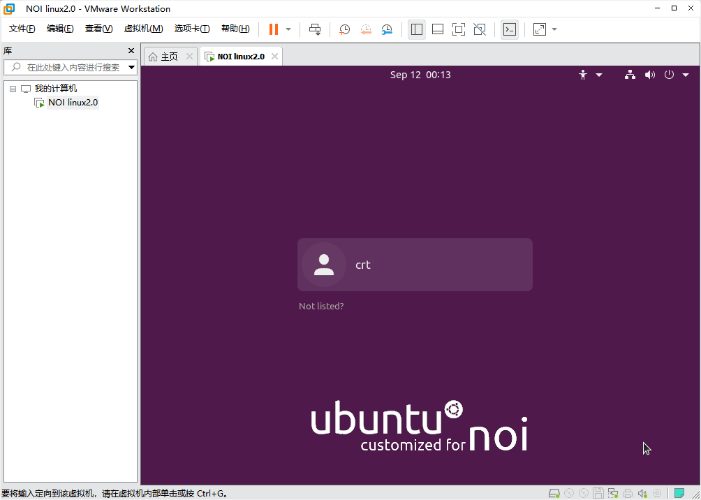
Task: Close the 库 library panel
Action: [131, 50]
